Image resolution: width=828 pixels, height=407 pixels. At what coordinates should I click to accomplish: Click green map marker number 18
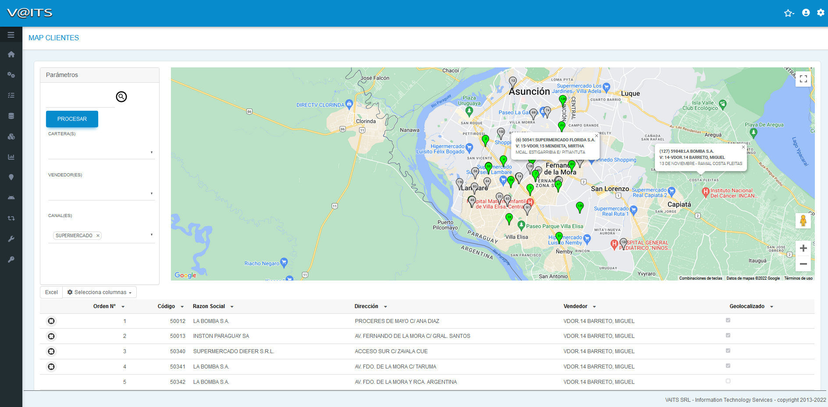pyautogui.click(x=509, y=218)
